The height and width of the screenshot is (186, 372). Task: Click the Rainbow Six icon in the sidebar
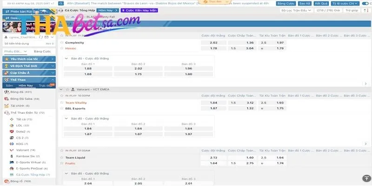click(12, 156)
